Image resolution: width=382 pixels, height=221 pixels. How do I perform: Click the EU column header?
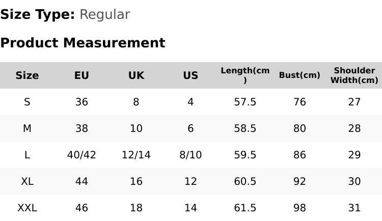coord(81,75)
